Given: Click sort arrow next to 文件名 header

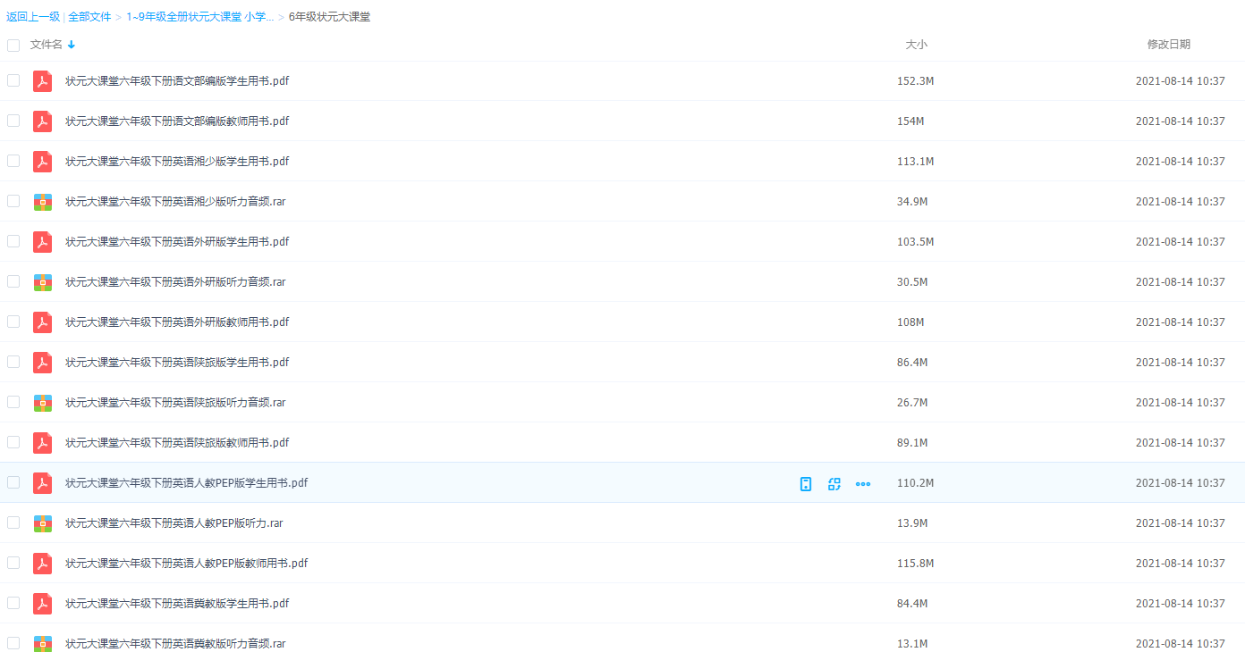Looking at the screenshot, I should pyautogui.click(x=72, y=45).
